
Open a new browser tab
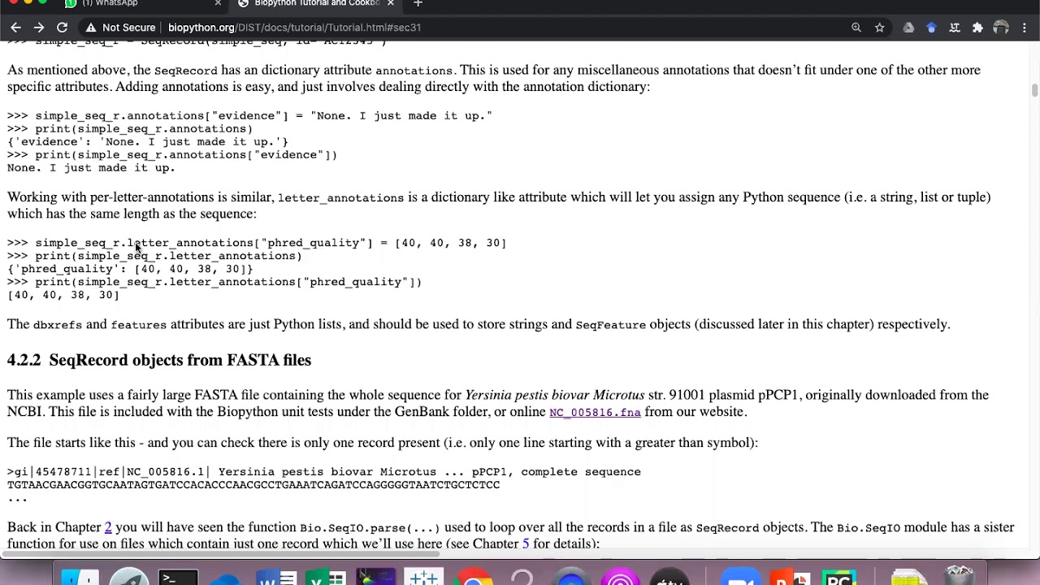[x=418, y=4]
